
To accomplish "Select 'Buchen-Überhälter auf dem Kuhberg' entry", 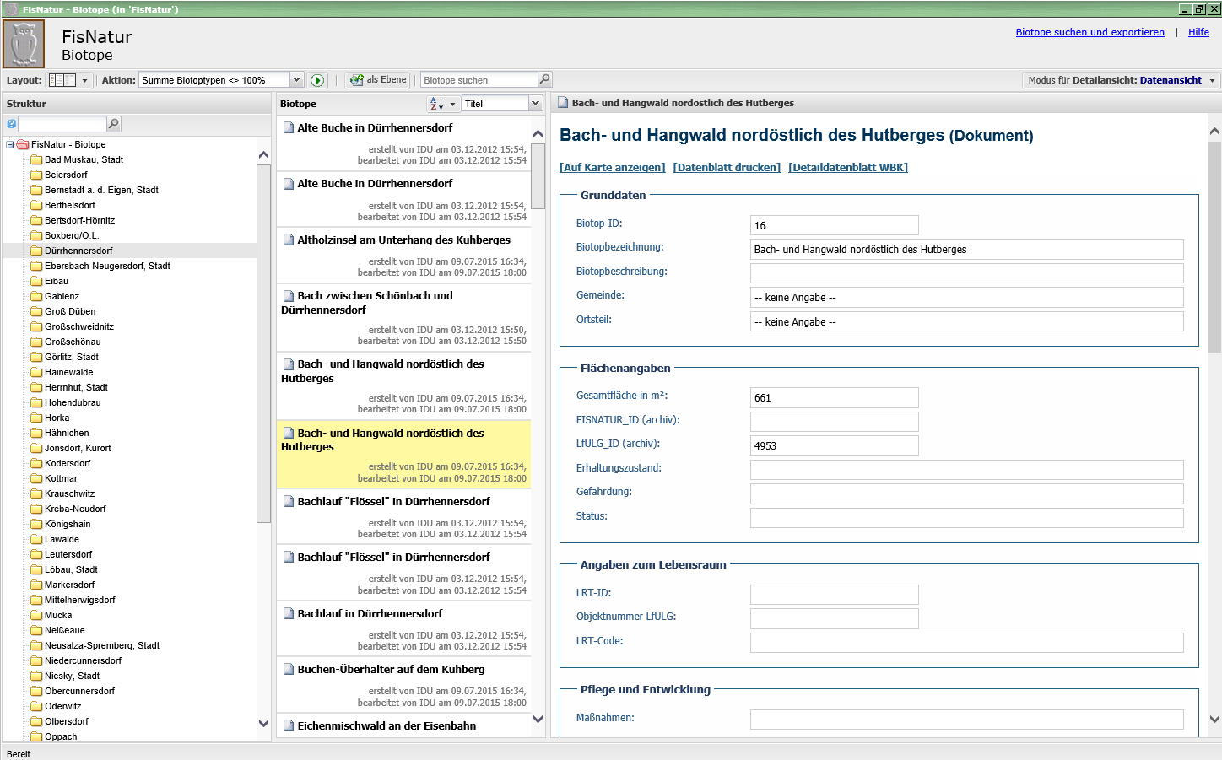I will coord(403,684).
